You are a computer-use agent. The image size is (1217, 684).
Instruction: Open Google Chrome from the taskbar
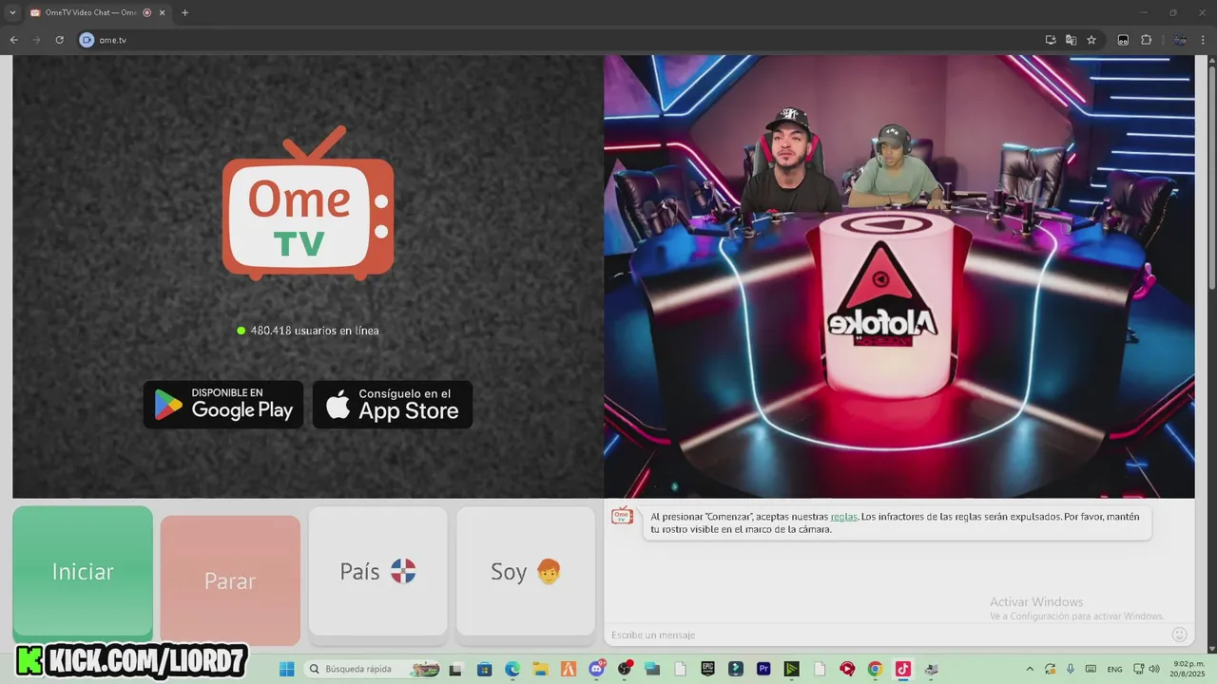[875, 669]
